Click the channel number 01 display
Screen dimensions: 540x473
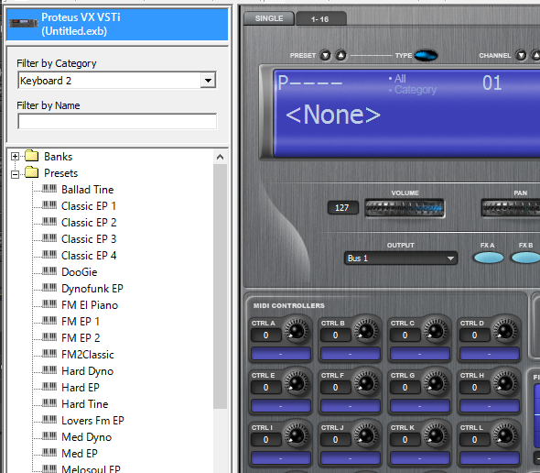point(491,83)
